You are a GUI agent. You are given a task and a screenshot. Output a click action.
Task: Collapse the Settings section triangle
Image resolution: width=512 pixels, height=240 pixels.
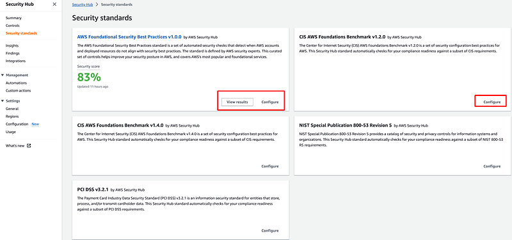3,101
